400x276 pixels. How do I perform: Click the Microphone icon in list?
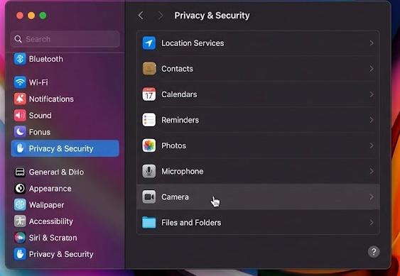[x=149, y=171]
